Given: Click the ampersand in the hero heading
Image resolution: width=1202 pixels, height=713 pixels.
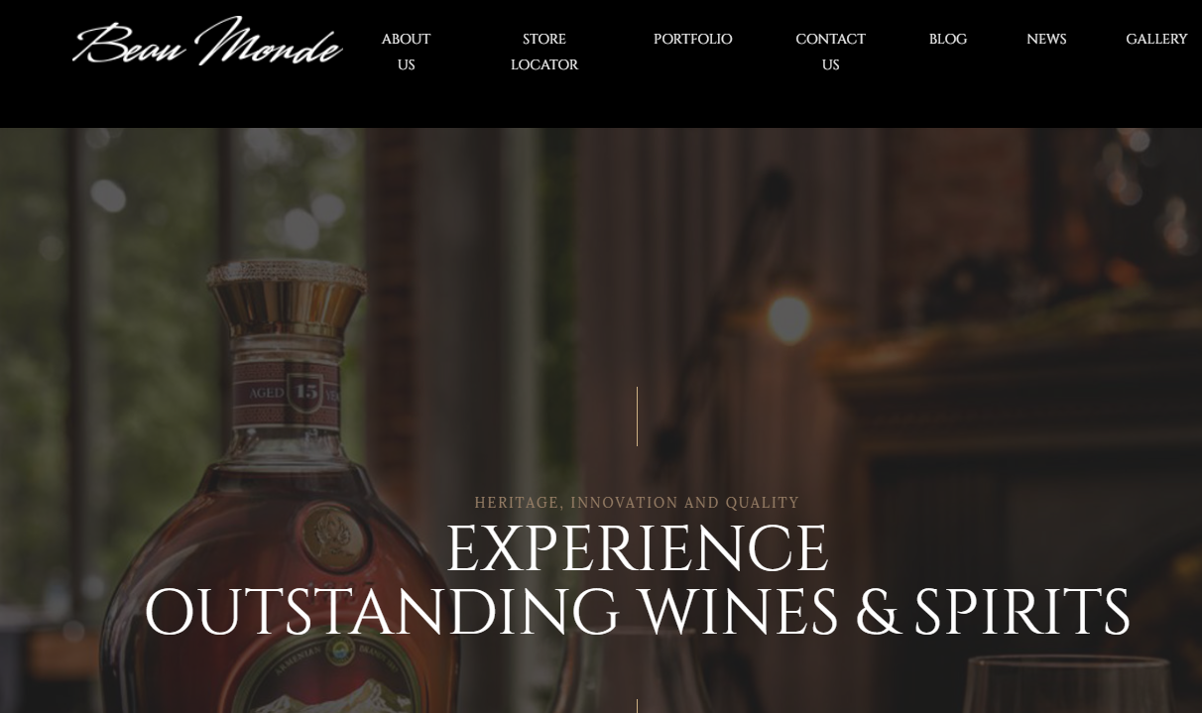Looking at the screenshot, I should (878, 612).
